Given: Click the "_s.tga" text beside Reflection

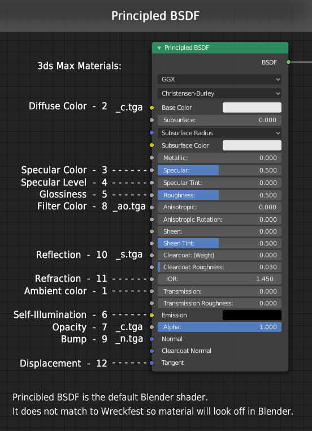Looking at the screenshot, I should pos(129,255).
